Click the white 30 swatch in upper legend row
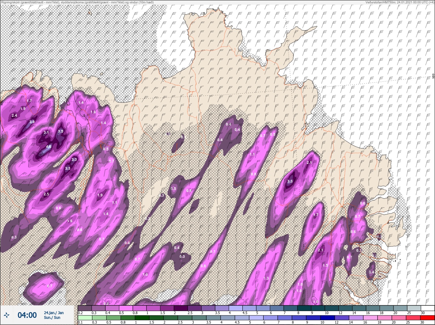This screenshot has width=435, height=325. point(427,308)
